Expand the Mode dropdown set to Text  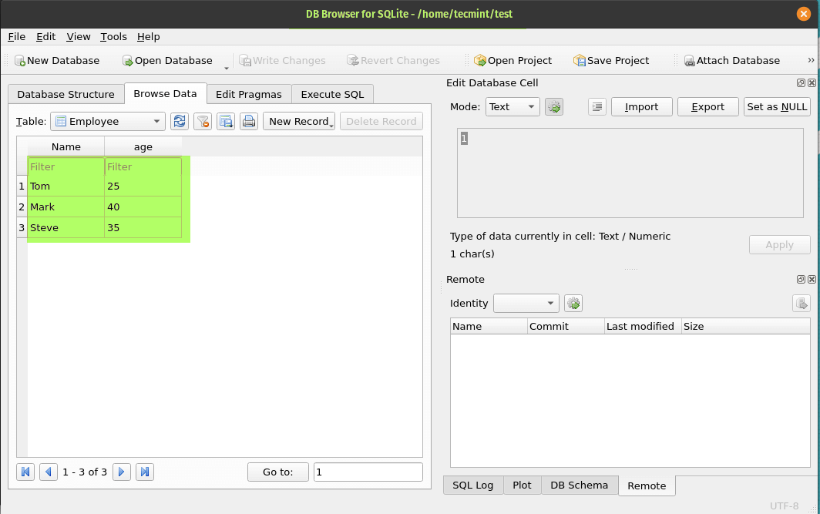coord(512,107)
